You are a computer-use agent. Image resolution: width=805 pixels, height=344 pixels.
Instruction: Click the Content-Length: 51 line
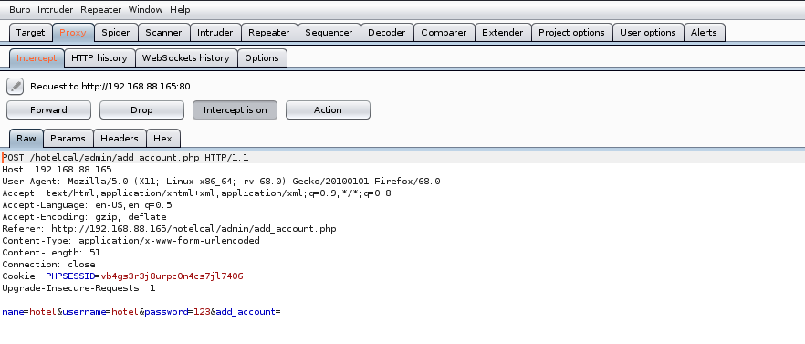point(51,252)
